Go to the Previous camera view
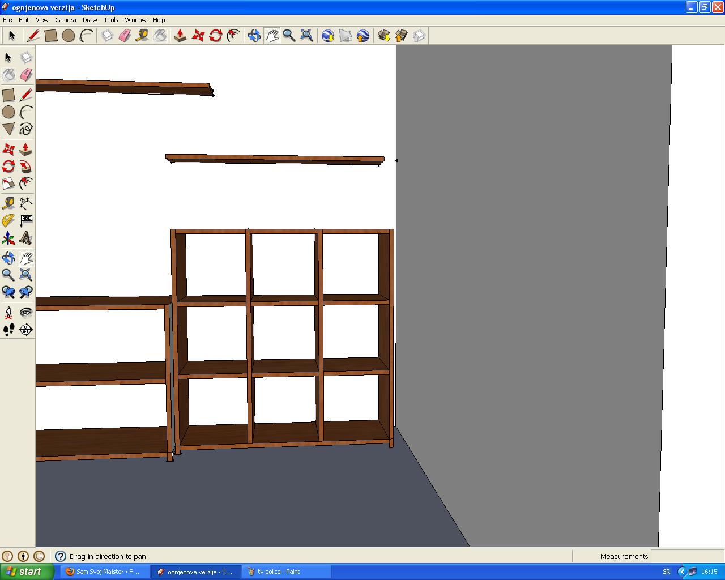This screenshot has width=725, height=580. [8, 292]
